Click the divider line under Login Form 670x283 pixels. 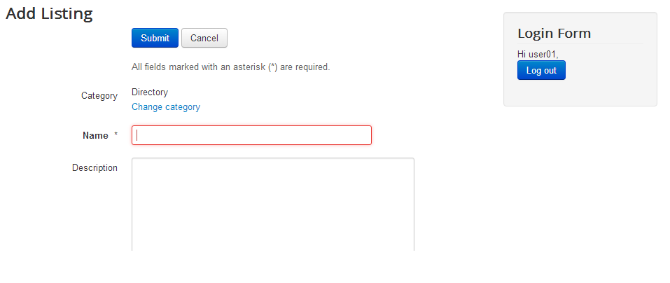tap(580, 44)
